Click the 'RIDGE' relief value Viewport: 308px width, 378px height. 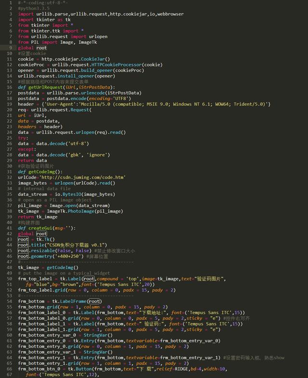[x=181, y=369]
